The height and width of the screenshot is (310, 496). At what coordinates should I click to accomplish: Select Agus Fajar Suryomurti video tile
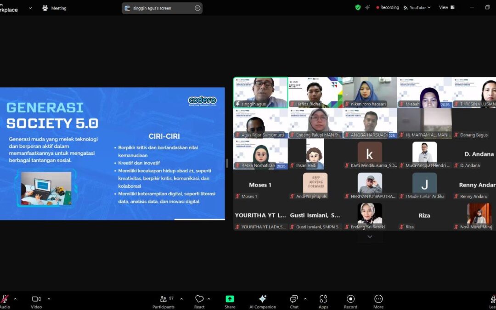260,123
